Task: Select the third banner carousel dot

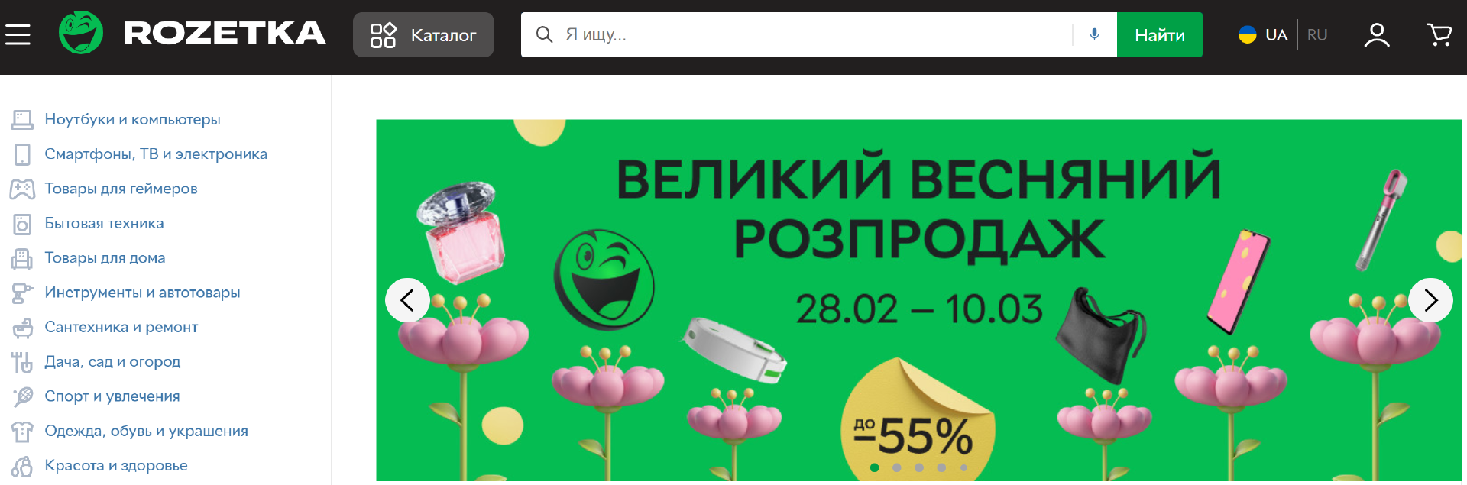Action: tap(919, 467)
